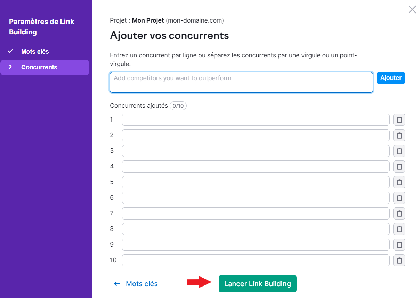Delete the fifth competitor entry
Image resolution: width=420 pixels, height=298 pixels.
click(x=399, y=182)
